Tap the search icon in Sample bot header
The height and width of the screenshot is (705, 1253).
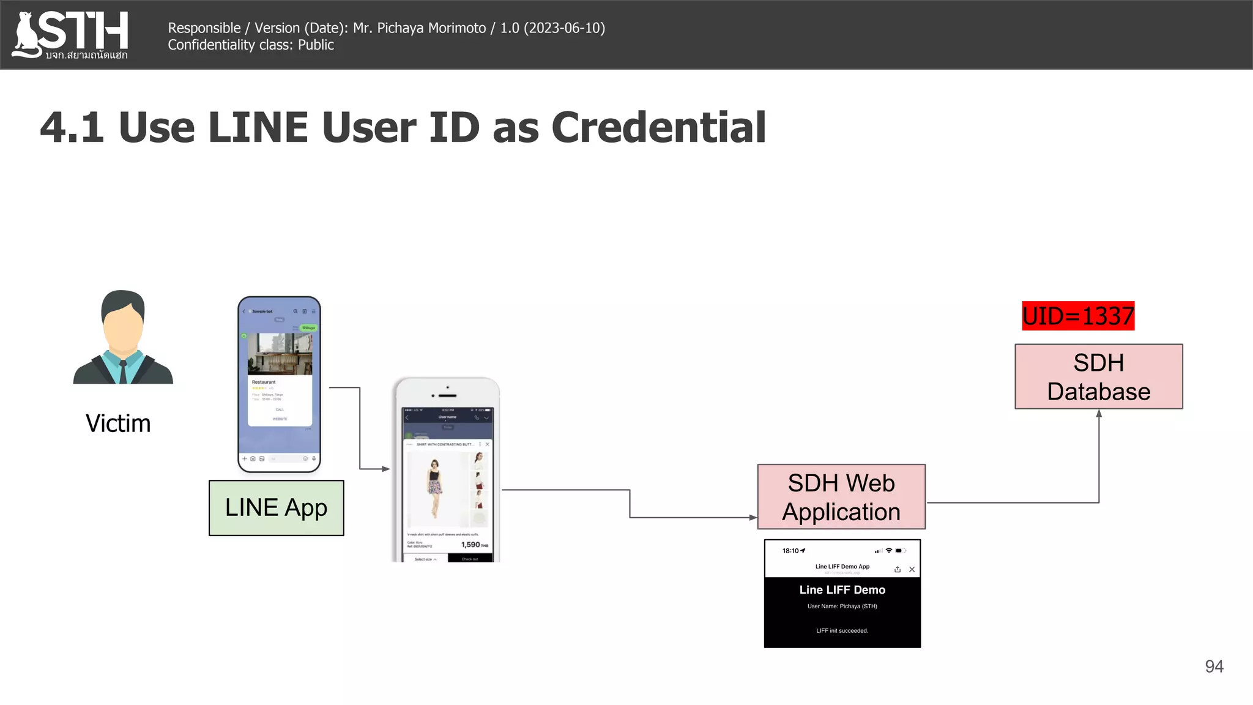(x=296, y=311)
